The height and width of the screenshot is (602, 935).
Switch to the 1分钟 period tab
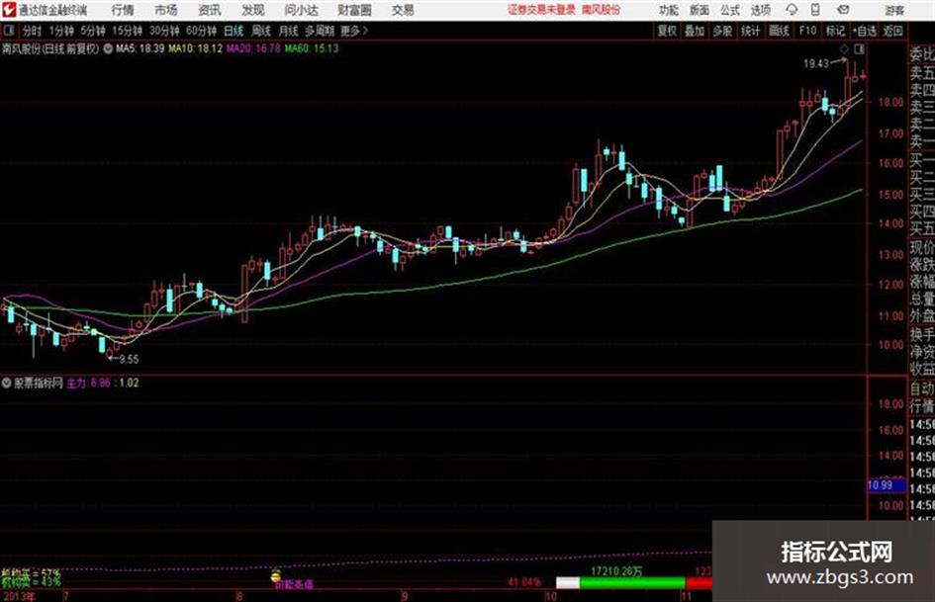(x=61, y=31)
